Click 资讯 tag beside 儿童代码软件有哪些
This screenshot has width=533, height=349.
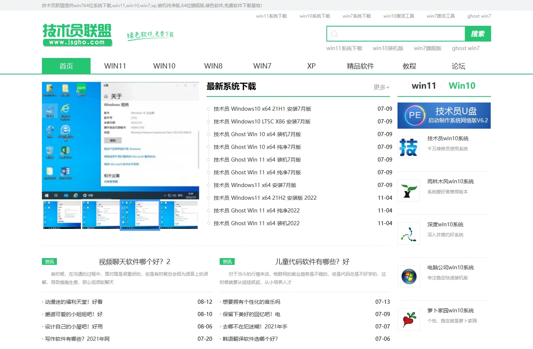227,261
